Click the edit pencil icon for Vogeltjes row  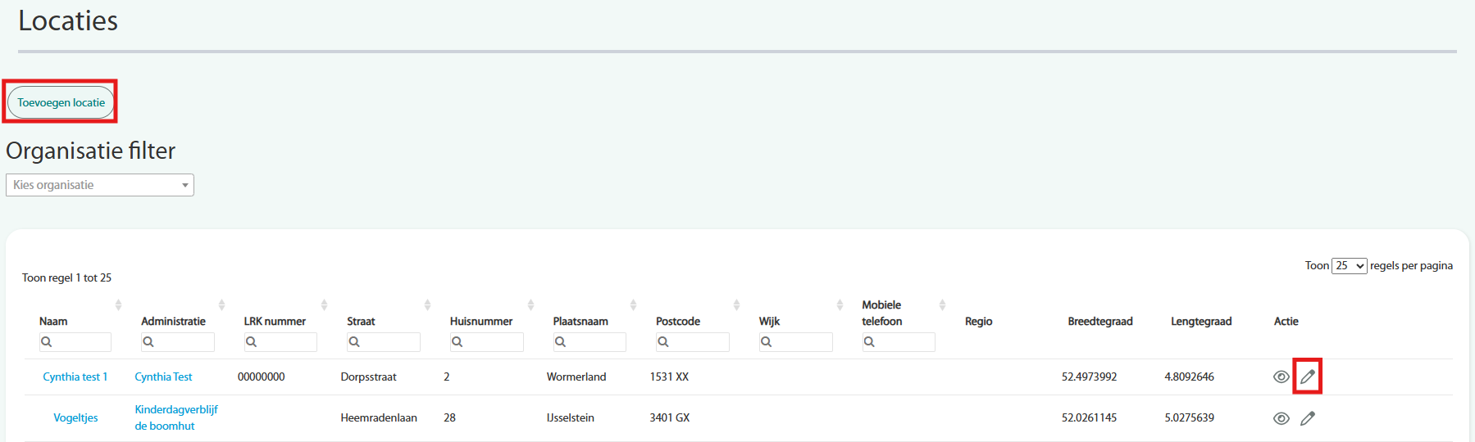[1308, 418]
